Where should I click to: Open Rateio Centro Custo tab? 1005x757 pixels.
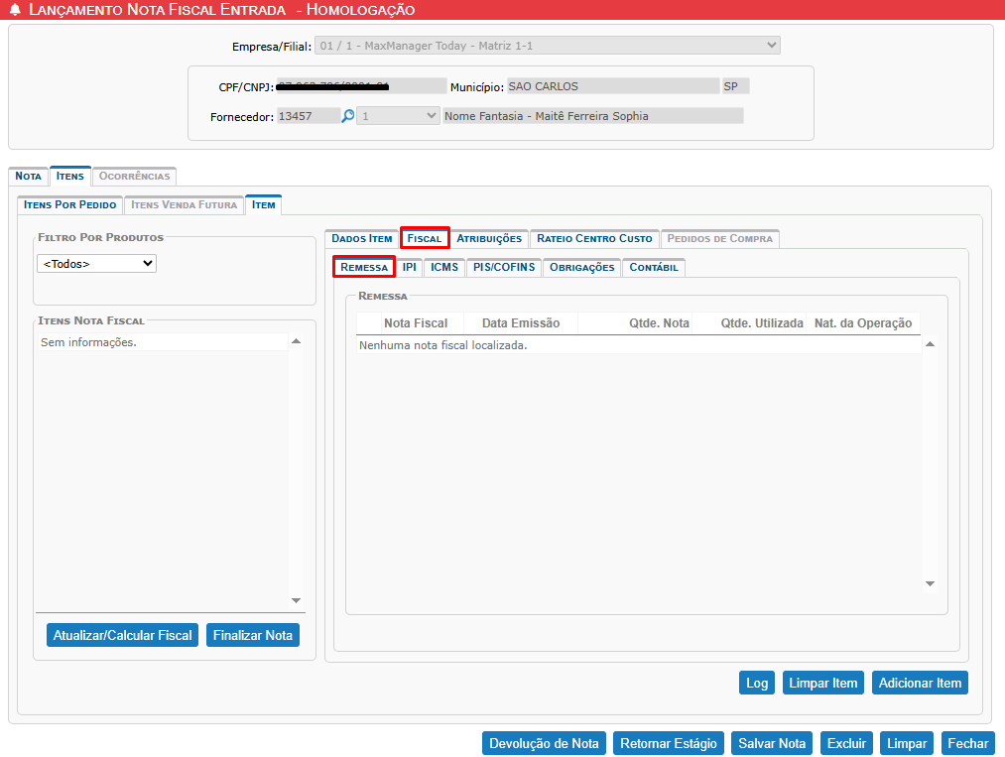click(x=594, y=238)
